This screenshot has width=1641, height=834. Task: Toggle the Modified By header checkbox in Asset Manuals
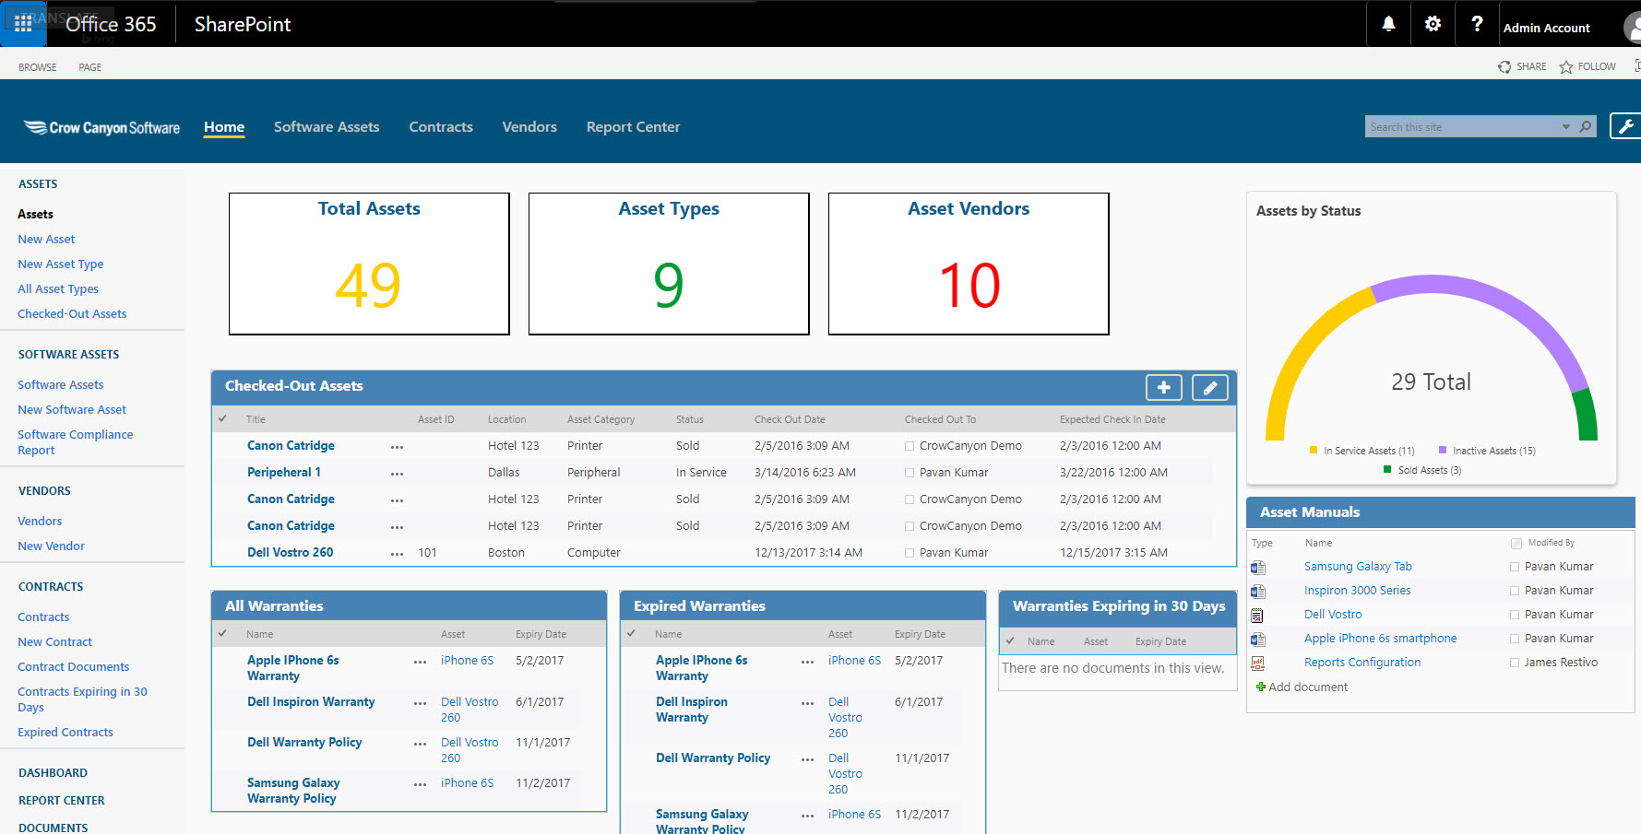(x=1516, y=544)
